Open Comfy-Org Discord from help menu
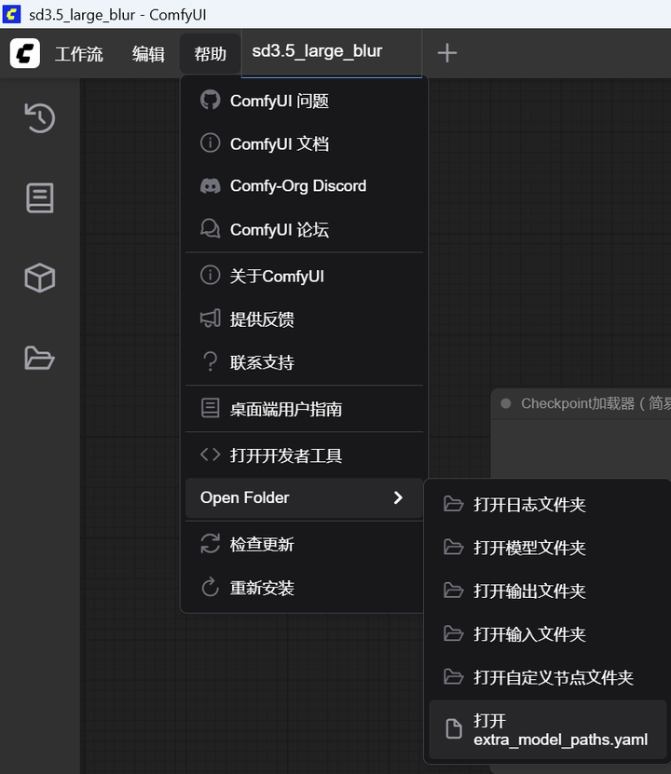Image resolution: width=671 pixels, height=774 pixels. point(304,186)
